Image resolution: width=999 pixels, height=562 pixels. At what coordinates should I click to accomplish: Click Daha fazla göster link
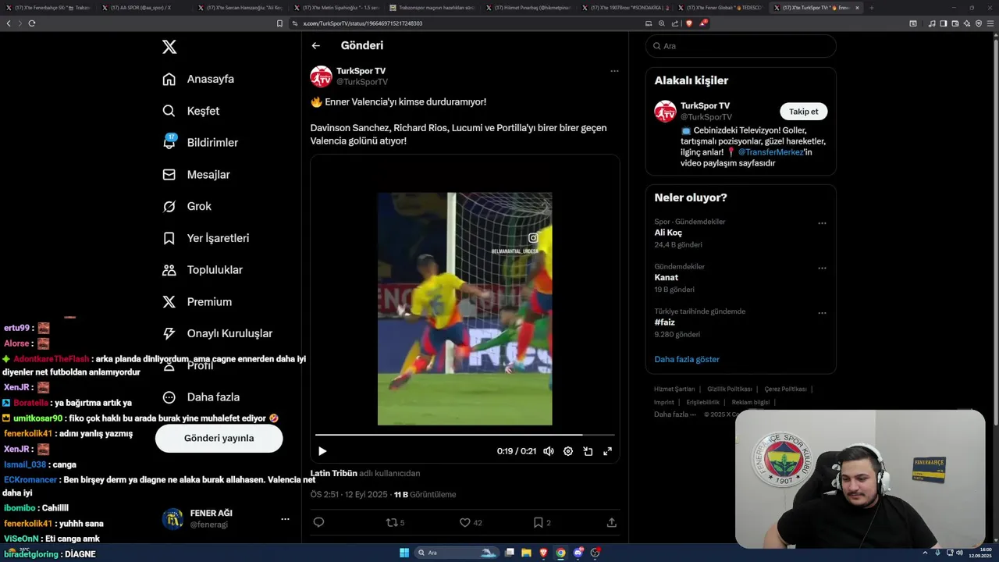coord(687,359)
